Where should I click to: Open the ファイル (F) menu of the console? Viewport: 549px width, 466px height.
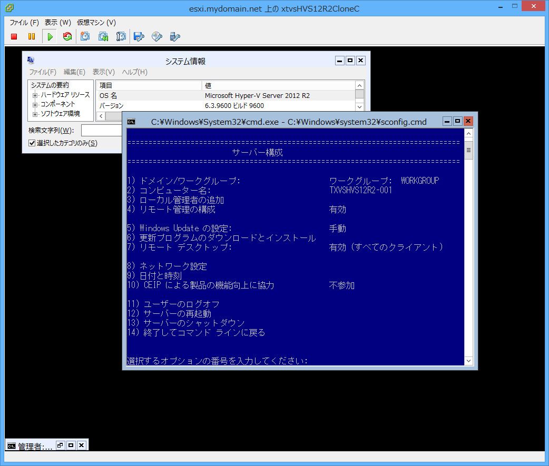[24, 23]
